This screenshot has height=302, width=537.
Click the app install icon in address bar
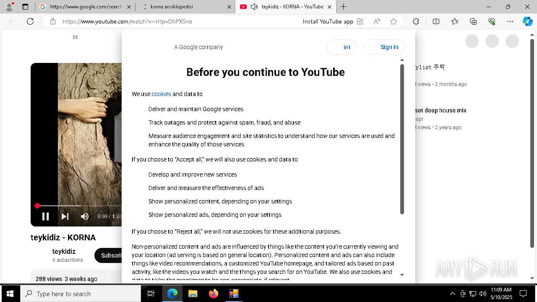pyautogui.click(x=360, y=21)
